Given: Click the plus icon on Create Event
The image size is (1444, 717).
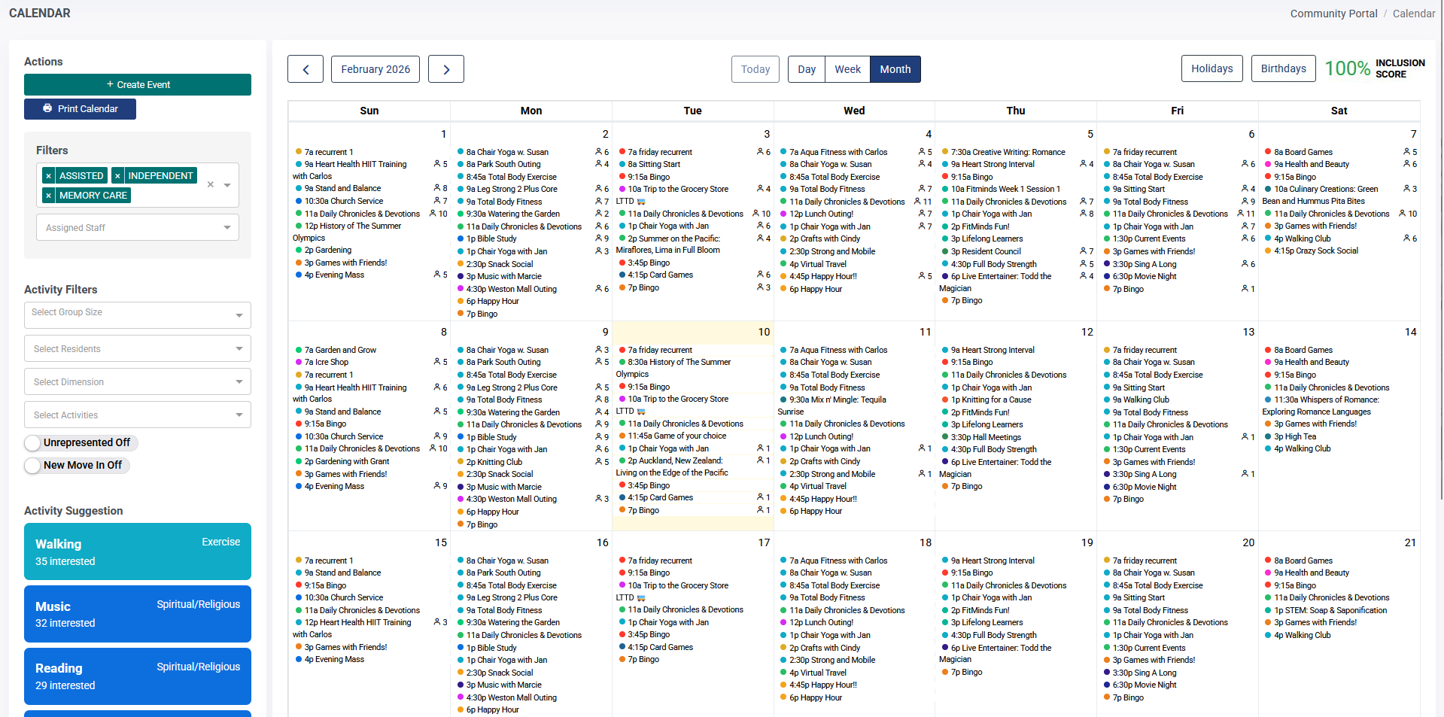Looking at the screenshot, I should (x=110, y=84).
